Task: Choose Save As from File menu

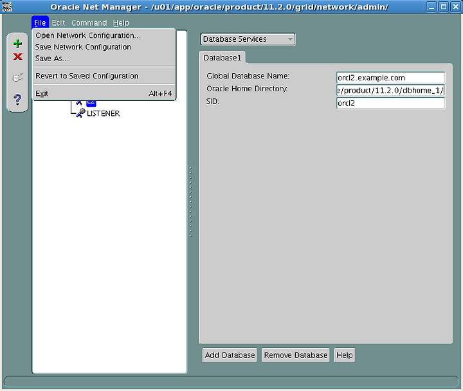Action: click(104, 59)
